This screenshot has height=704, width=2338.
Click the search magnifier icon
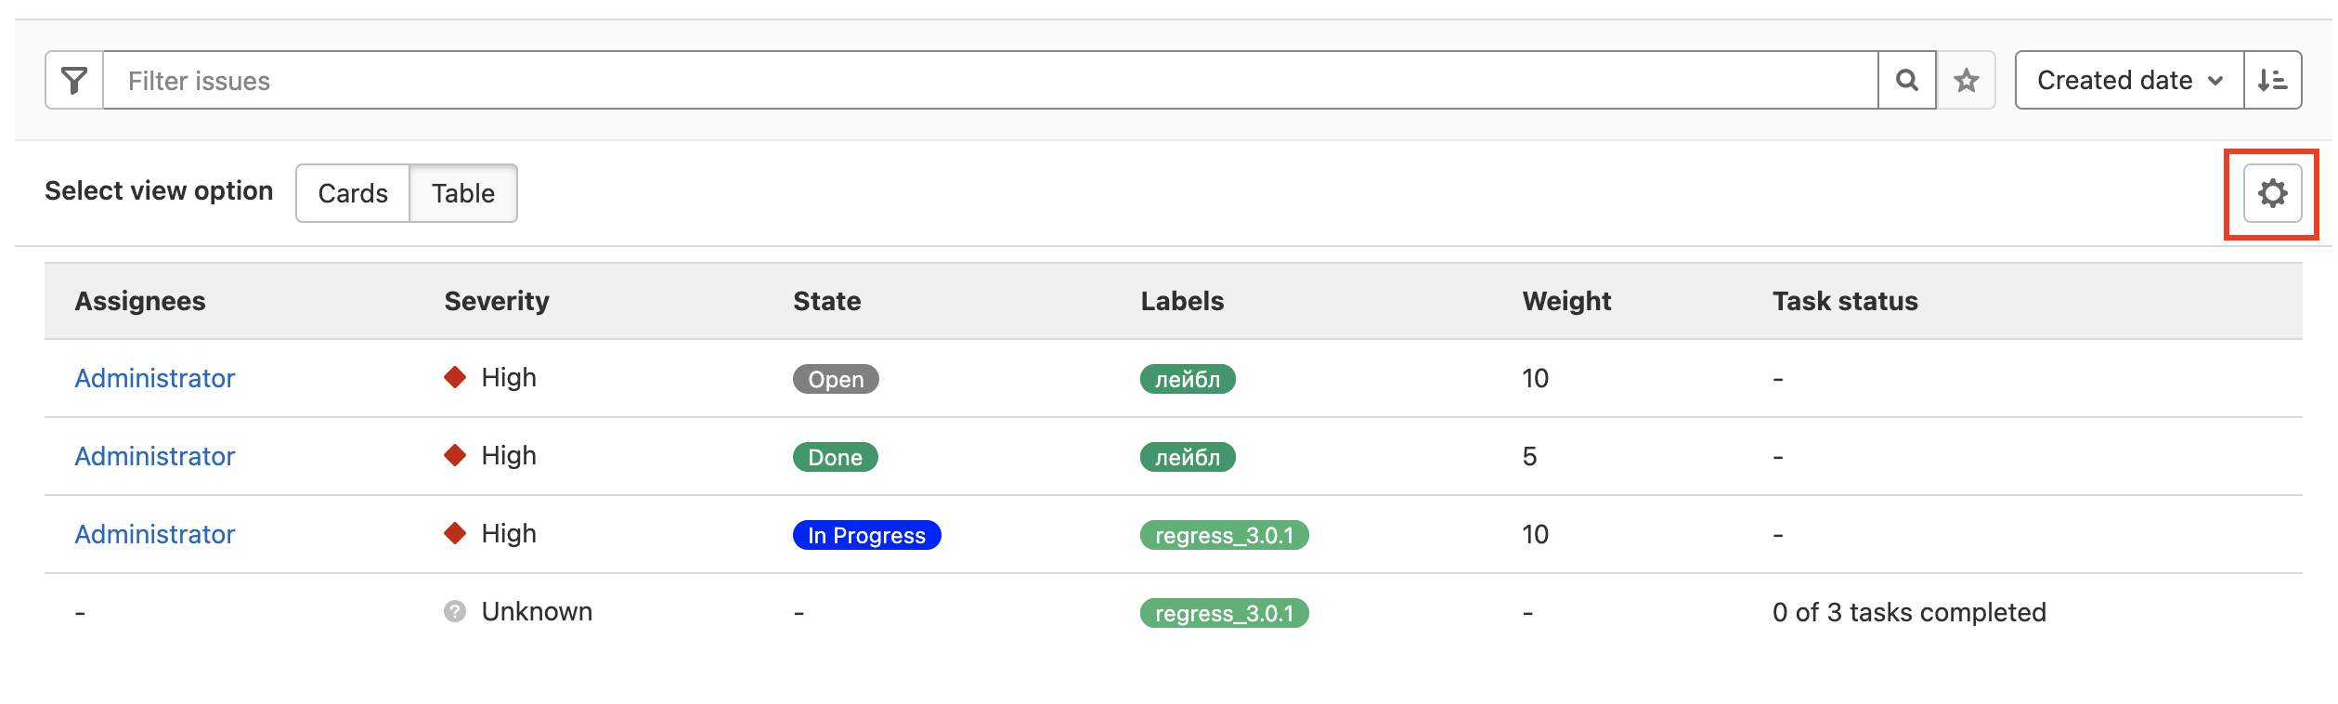[x=1906, y=81]
